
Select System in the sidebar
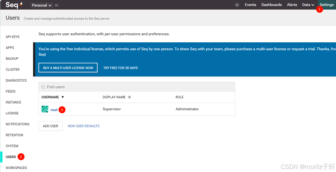(x=12, y=146)
